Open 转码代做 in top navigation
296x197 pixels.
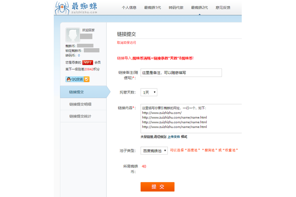pos(176,8)
